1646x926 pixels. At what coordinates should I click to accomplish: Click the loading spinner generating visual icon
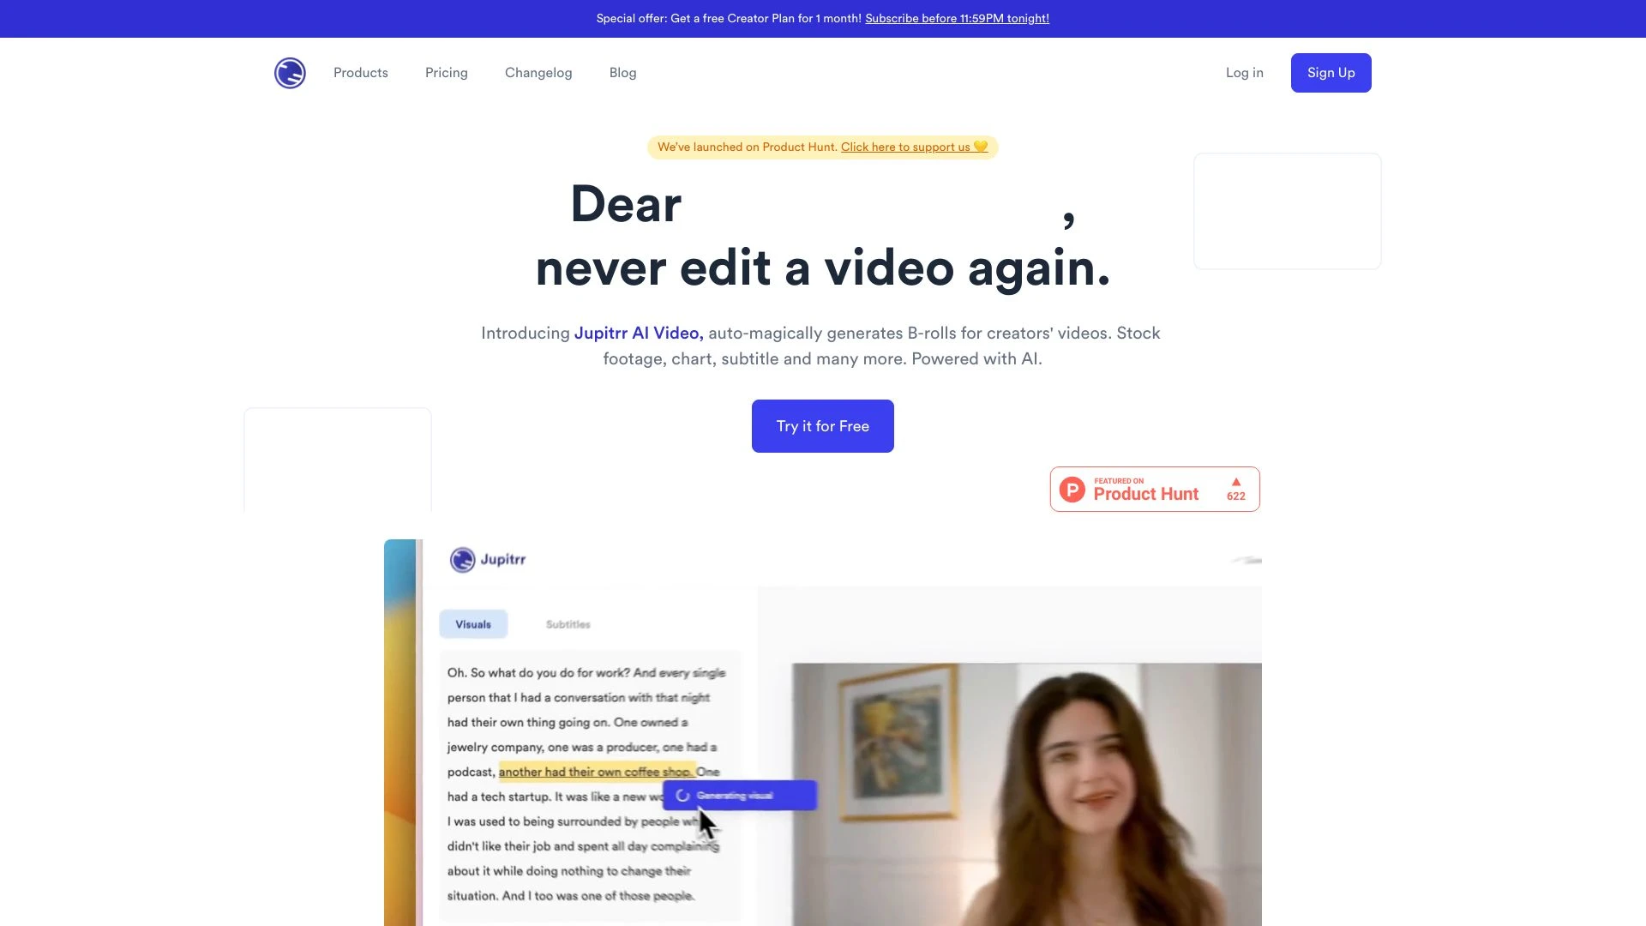[x=680, y=795]
